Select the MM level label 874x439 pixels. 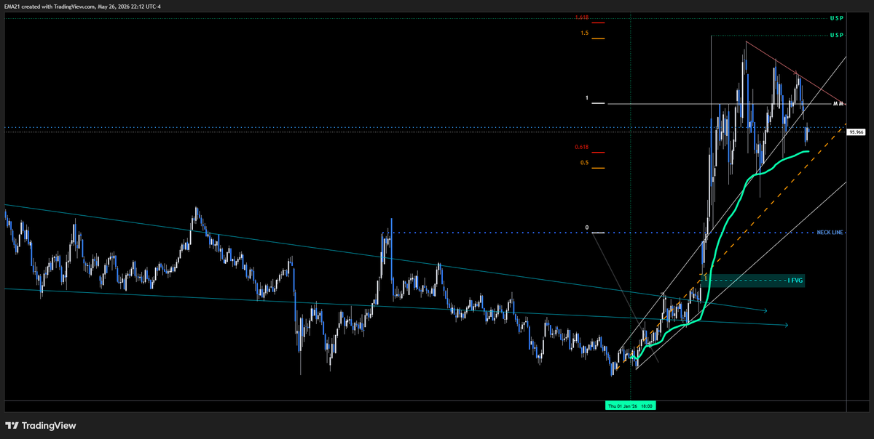click(x=838, y=104)
